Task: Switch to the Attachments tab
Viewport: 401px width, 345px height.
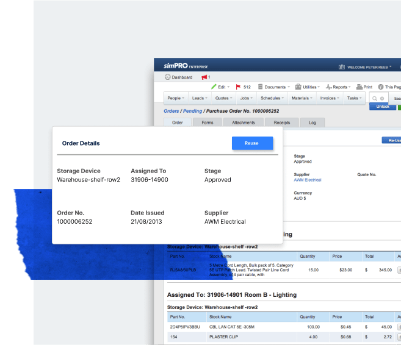Action: coord(244,123)
